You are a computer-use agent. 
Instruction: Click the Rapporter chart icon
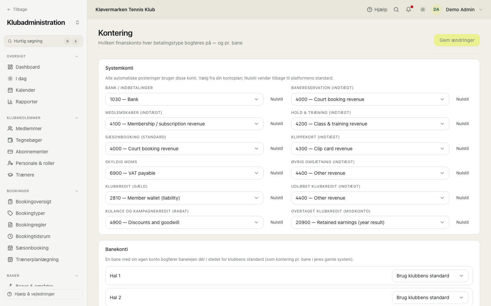click(x=10, y=102)
